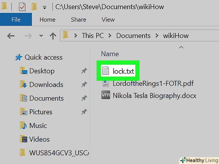Click the Back arrow navigation button

11,36
